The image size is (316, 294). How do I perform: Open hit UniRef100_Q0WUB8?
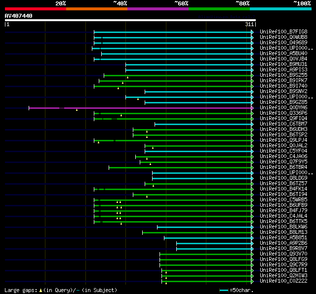283,37
